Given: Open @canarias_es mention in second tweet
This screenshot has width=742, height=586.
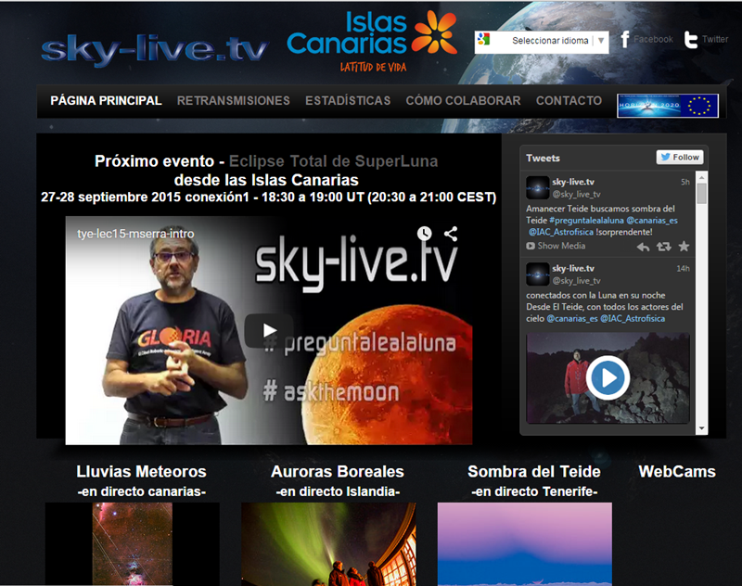Looking at the screenshot, I should [x=572, y=319].
